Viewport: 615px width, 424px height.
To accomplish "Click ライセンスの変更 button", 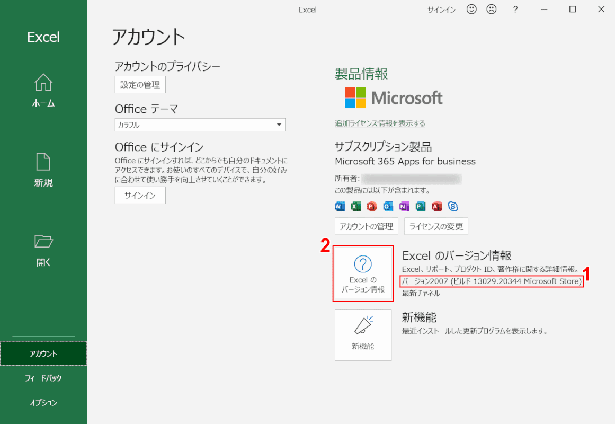I will tap(436, 226).
